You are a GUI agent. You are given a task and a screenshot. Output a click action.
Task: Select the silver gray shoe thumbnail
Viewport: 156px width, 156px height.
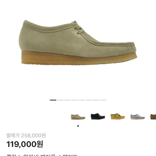pos(138,116)
